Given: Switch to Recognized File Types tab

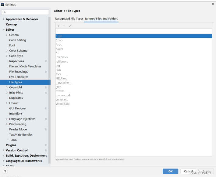Looking at the screenshot, I should [x=69, y=19].
